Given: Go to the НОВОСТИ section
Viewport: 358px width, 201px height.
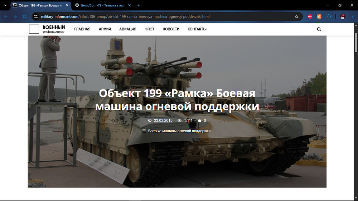Looking at the screenshot, I should (171, 29).
